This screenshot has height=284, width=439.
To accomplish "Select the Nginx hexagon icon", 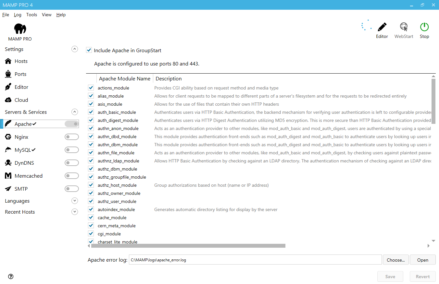I will click(8, 137).
